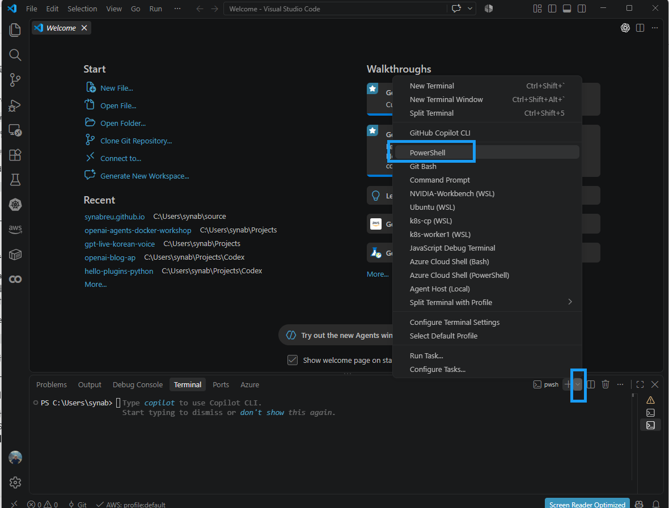The height and width of the screenshot is (508, 669).
Task: Toggle the secondary side bar layout button
Action: tap(582, 9)
